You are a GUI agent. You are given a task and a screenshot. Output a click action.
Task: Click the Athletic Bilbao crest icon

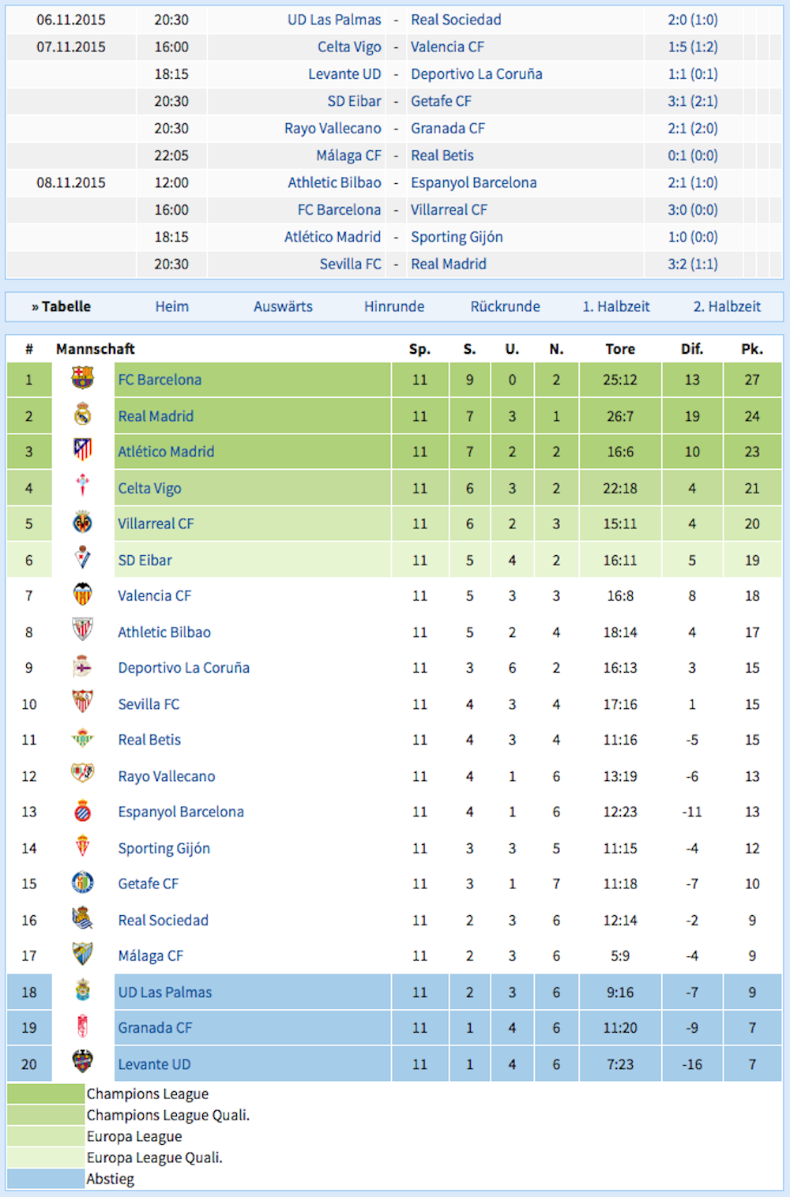pos(82,631)
